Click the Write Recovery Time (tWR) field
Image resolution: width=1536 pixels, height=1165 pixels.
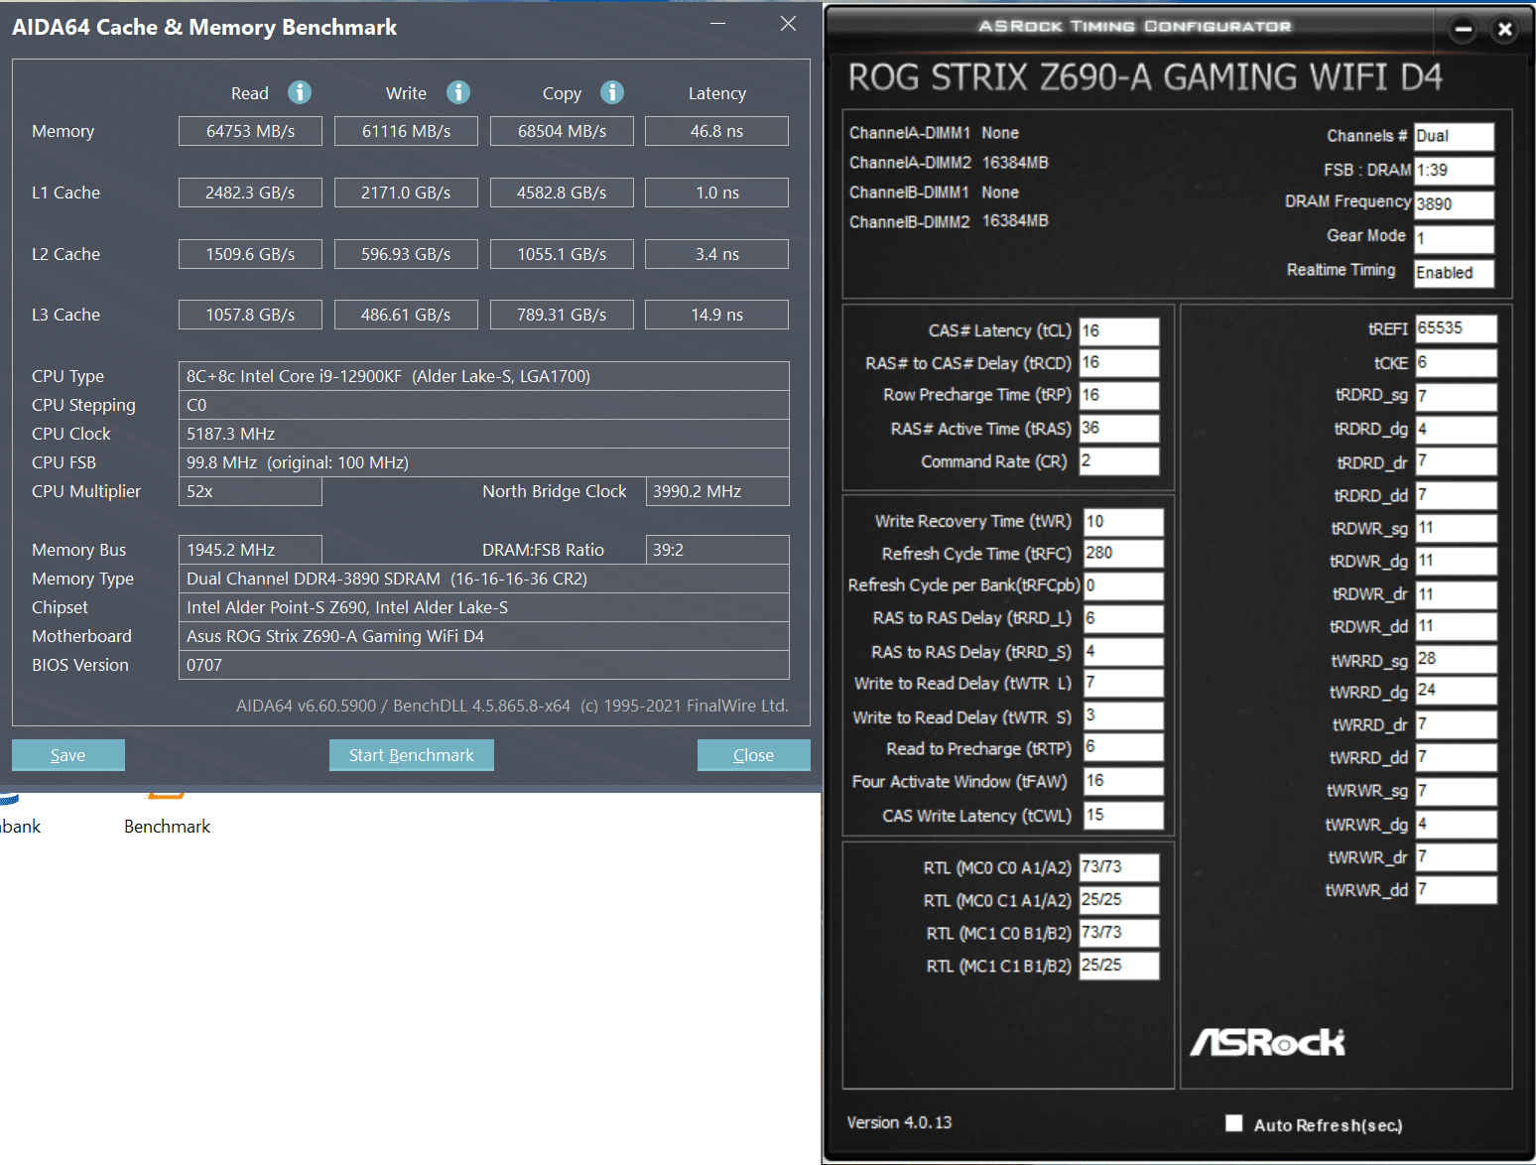(x=1123, y=521)
